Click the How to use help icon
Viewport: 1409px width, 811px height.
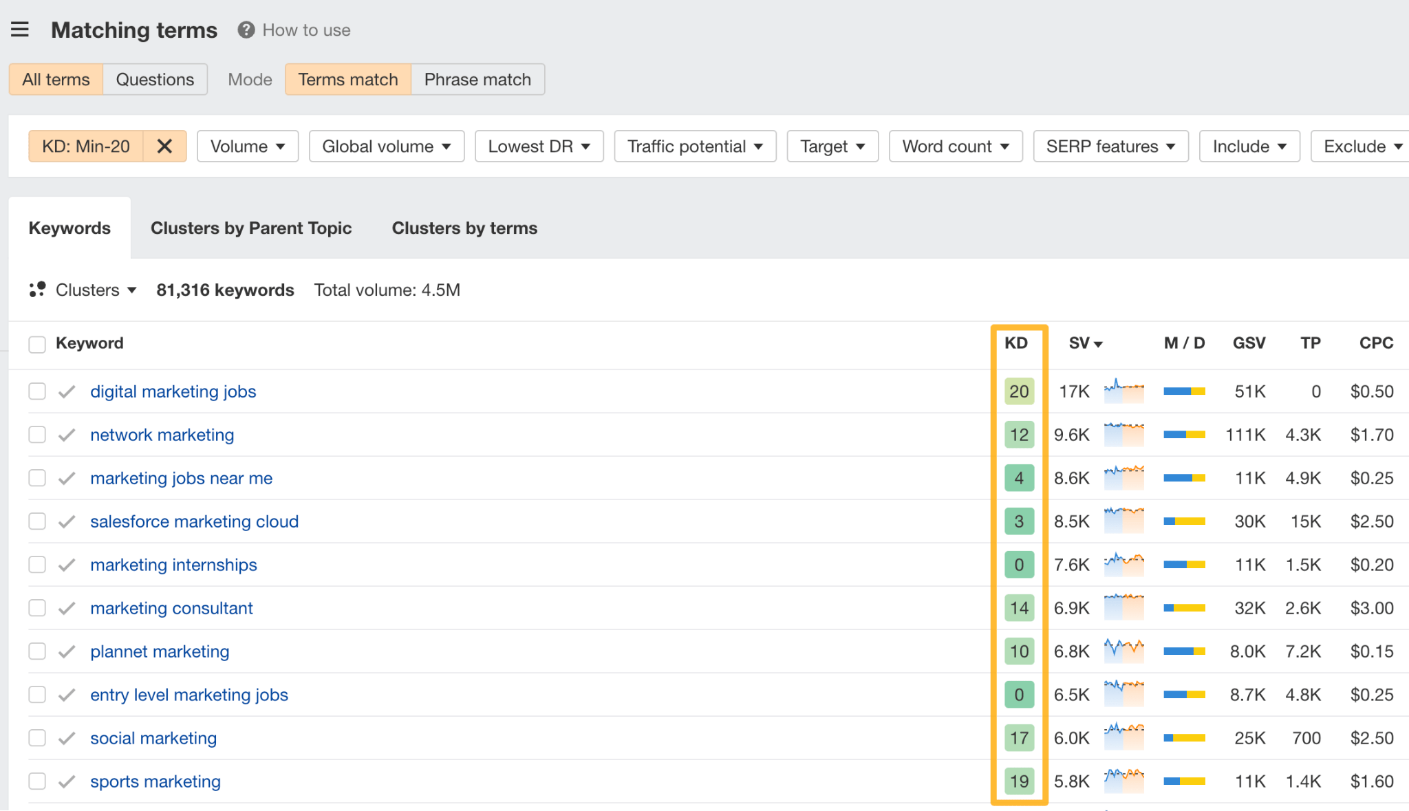pyautogui.click(x=246, y=30)
